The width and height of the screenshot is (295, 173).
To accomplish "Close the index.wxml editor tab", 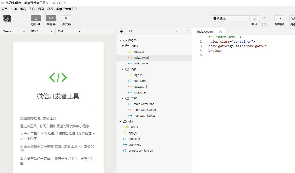I will tap(220, 32).
